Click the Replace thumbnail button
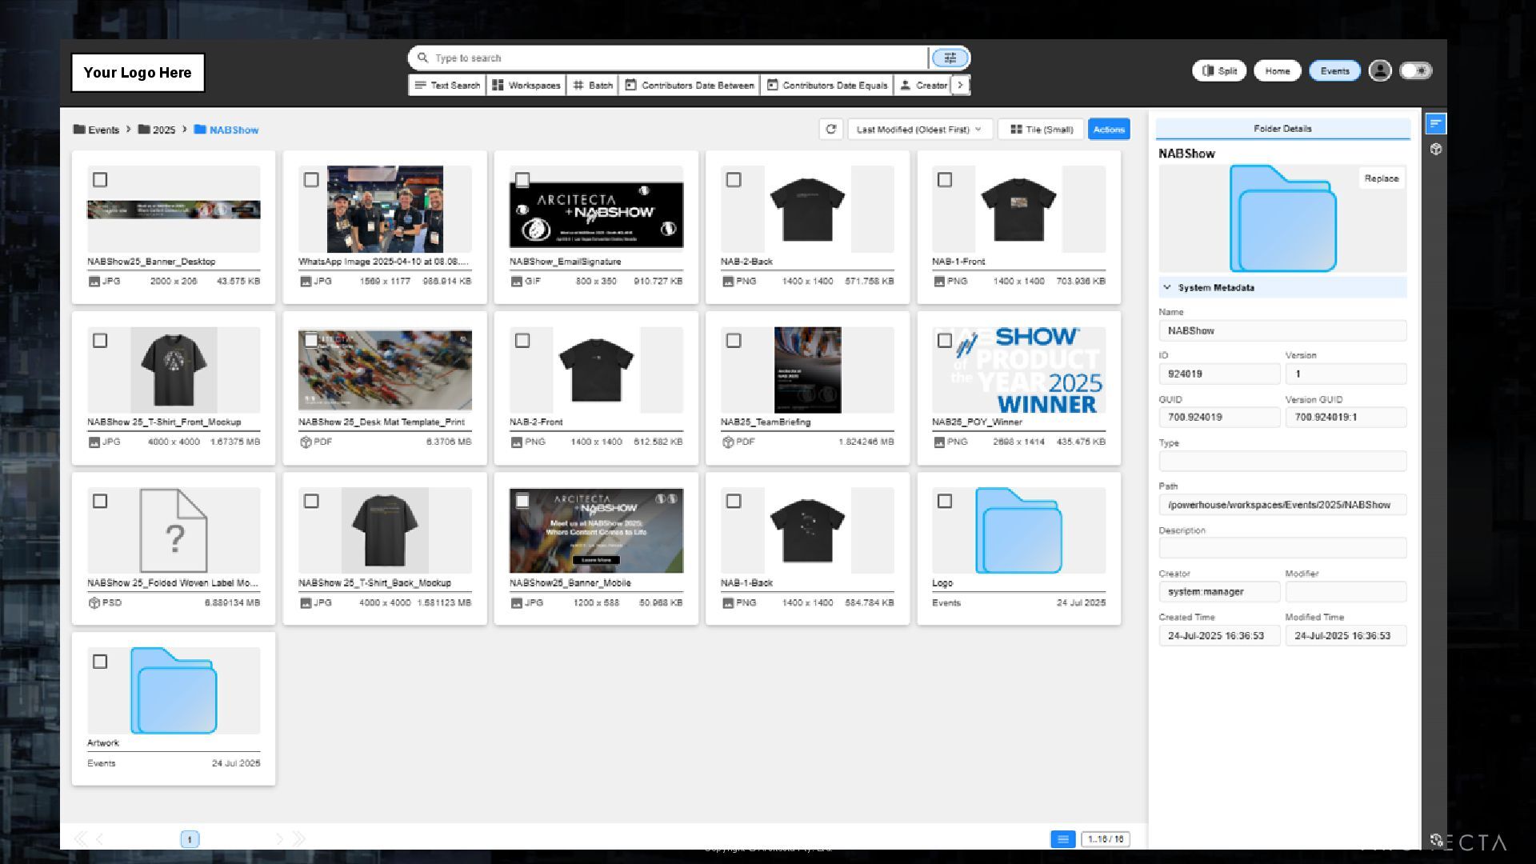 tap(1381, 178)
